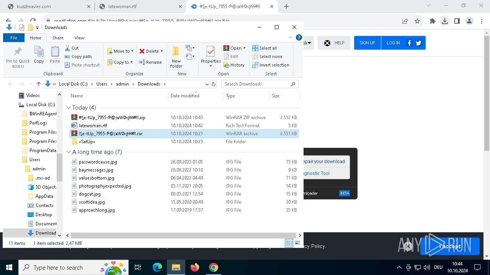Select approachlong.jpg file

(184, 210)
